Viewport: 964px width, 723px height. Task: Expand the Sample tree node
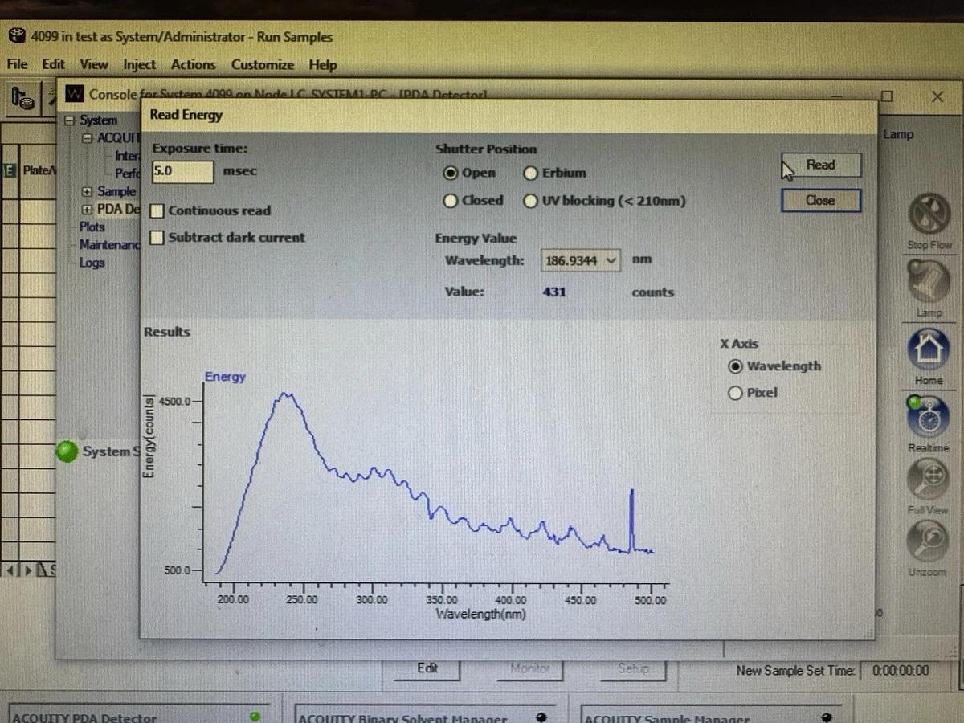87,192
